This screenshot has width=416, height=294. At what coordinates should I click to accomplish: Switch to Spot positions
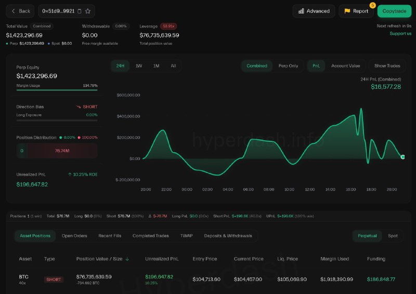(393, 236)
